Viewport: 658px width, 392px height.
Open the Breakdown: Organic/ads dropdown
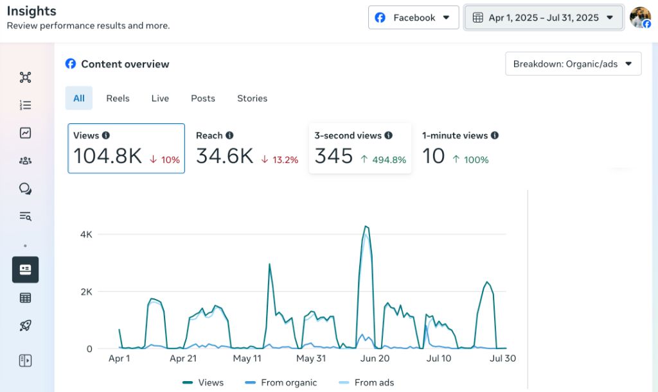(573, 64)
